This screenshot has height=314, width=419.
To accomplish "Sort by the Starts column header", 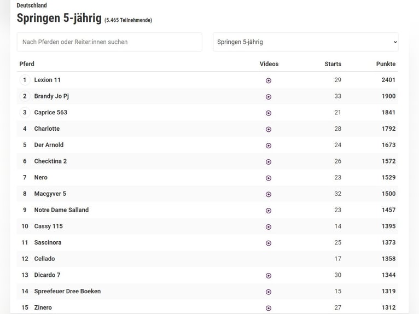I will [333, 64].
